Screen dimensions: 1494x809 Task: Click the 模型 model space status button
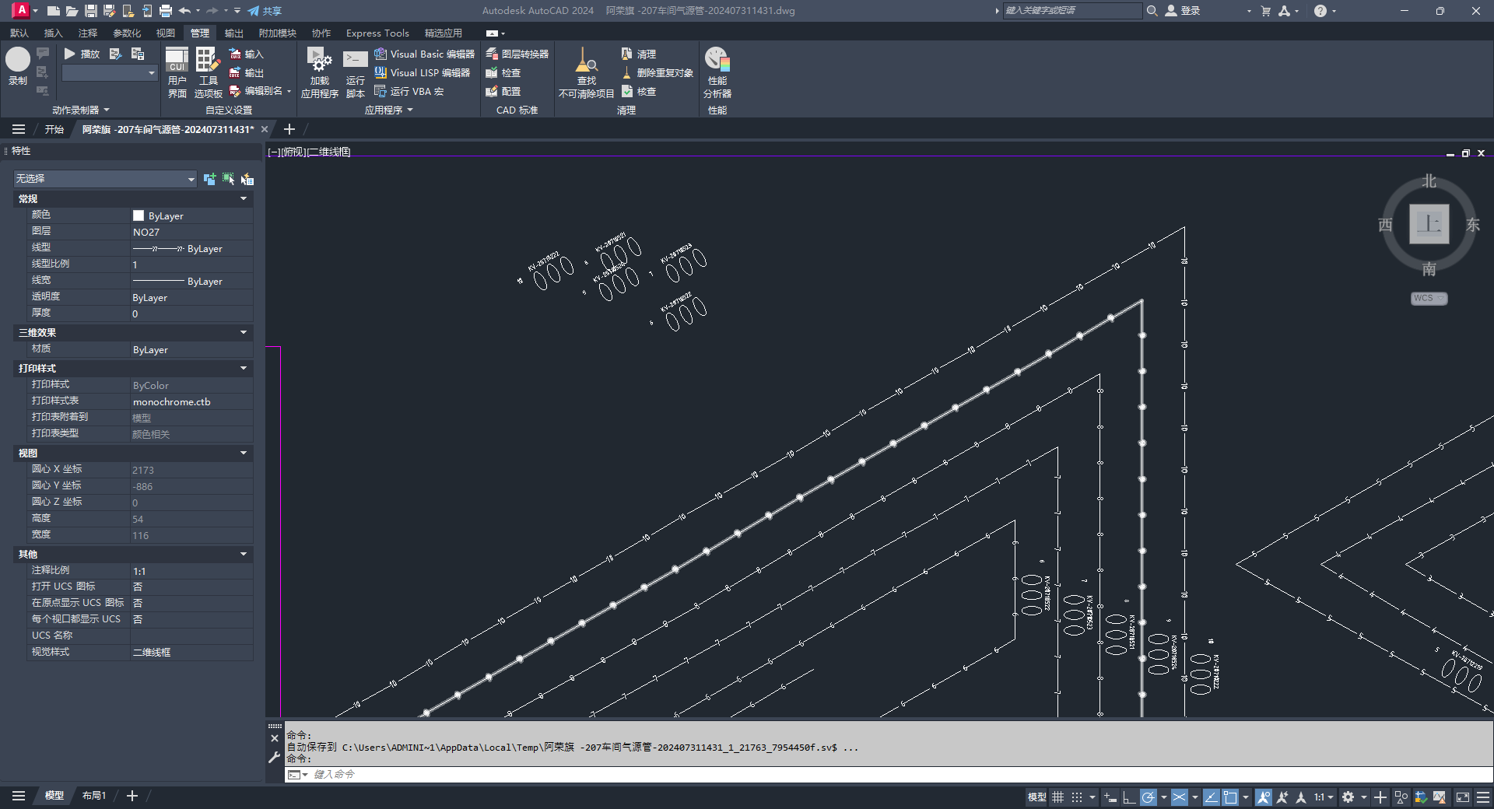pos(1036,797)
